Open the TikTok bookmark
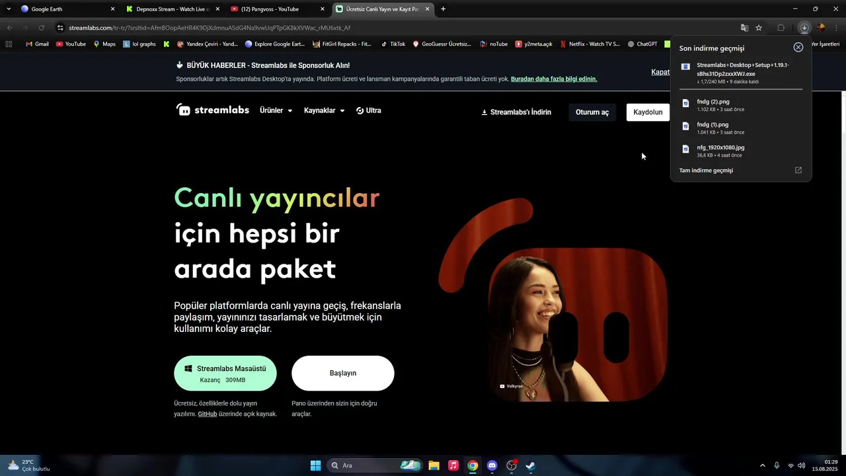Viewport: 846px width, 476px height. [393, 44]
